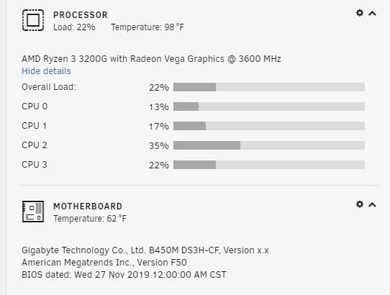This screenshot has width=390, height=295.
Task: Click processor Temperature 98 °F reading
Action: (148, 27)
